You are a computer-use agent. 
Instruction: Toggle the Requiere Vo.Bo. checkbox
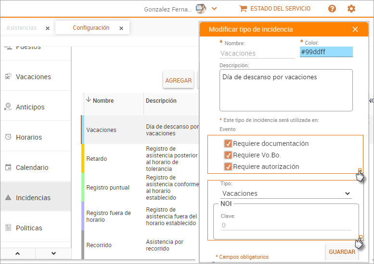(228, 155)
